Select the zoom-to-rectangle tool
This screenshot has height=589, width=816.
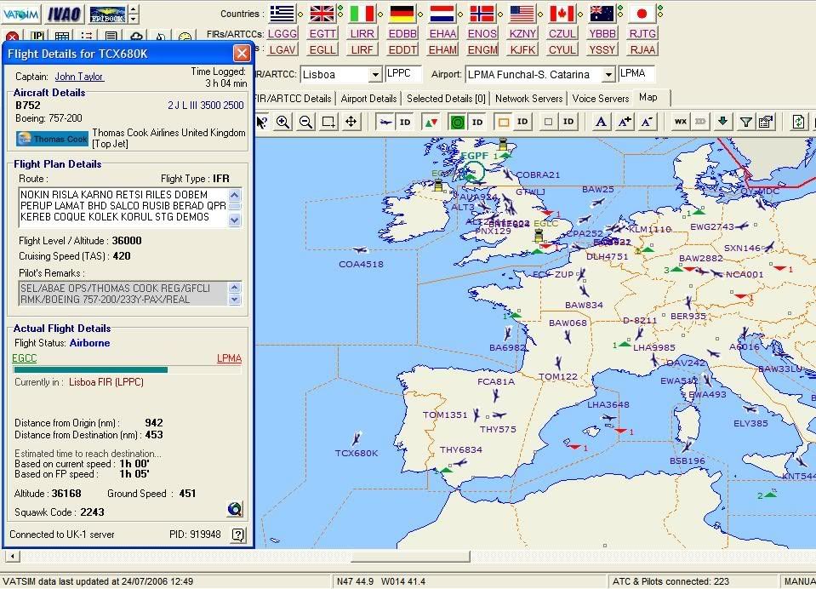click(x=328, y=122)
